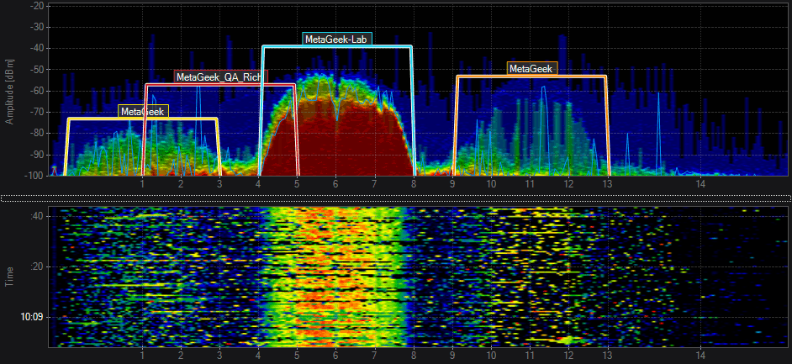Click channel 4 on the amplitude graph axis
Image resolution: width=792 pixels, height=364 pixels.
tap(258, 184)
